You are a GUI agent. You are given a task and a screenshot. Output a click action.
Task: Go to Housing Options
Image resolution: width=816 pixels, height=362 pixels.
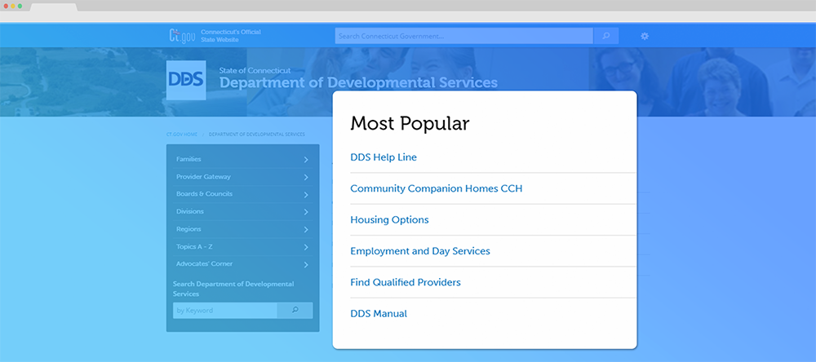pyautogui.click(x=389, y=220)
